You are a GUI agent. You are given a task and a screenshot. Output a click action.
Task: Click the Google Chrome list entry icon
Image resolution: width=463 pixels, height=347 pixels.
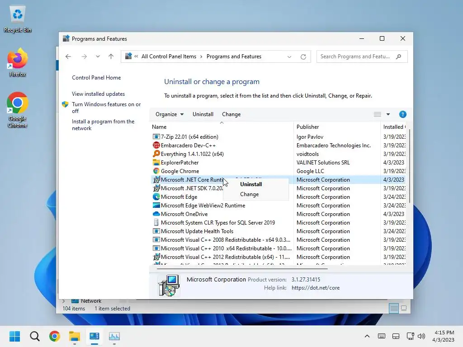(156, 171)
